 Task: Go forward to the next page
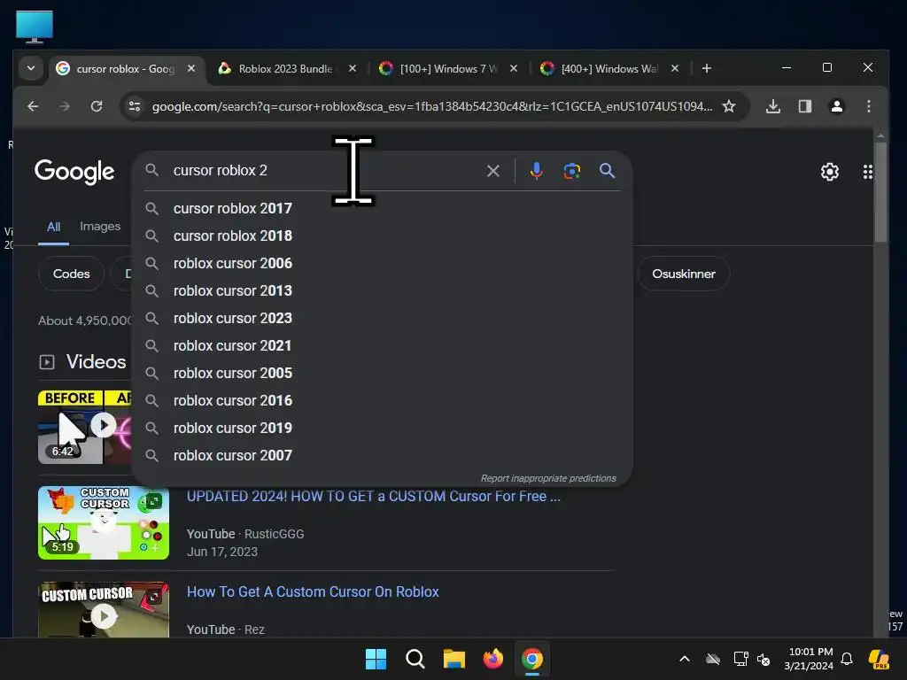click(64, 106)
